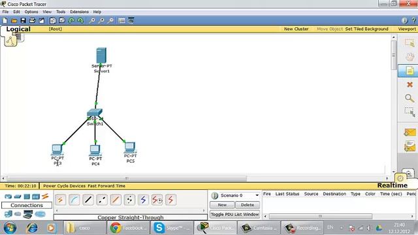The height and width of the screenshot is (235, 418).
Task: Open a file with the folder icon
Action: tap(14, 20)
